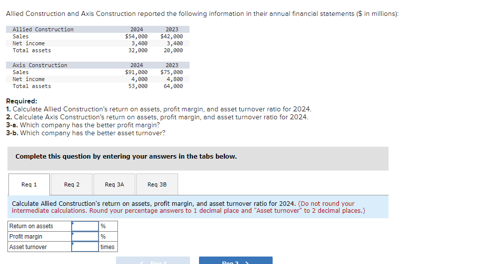Click Allied 2023 sales value $42,000
The image size is (500, 264).
click(172, 36)
